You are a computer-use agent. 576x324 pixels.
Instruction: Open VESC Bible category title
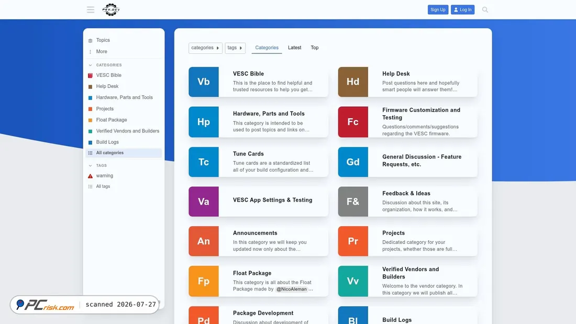pos(248,74)
